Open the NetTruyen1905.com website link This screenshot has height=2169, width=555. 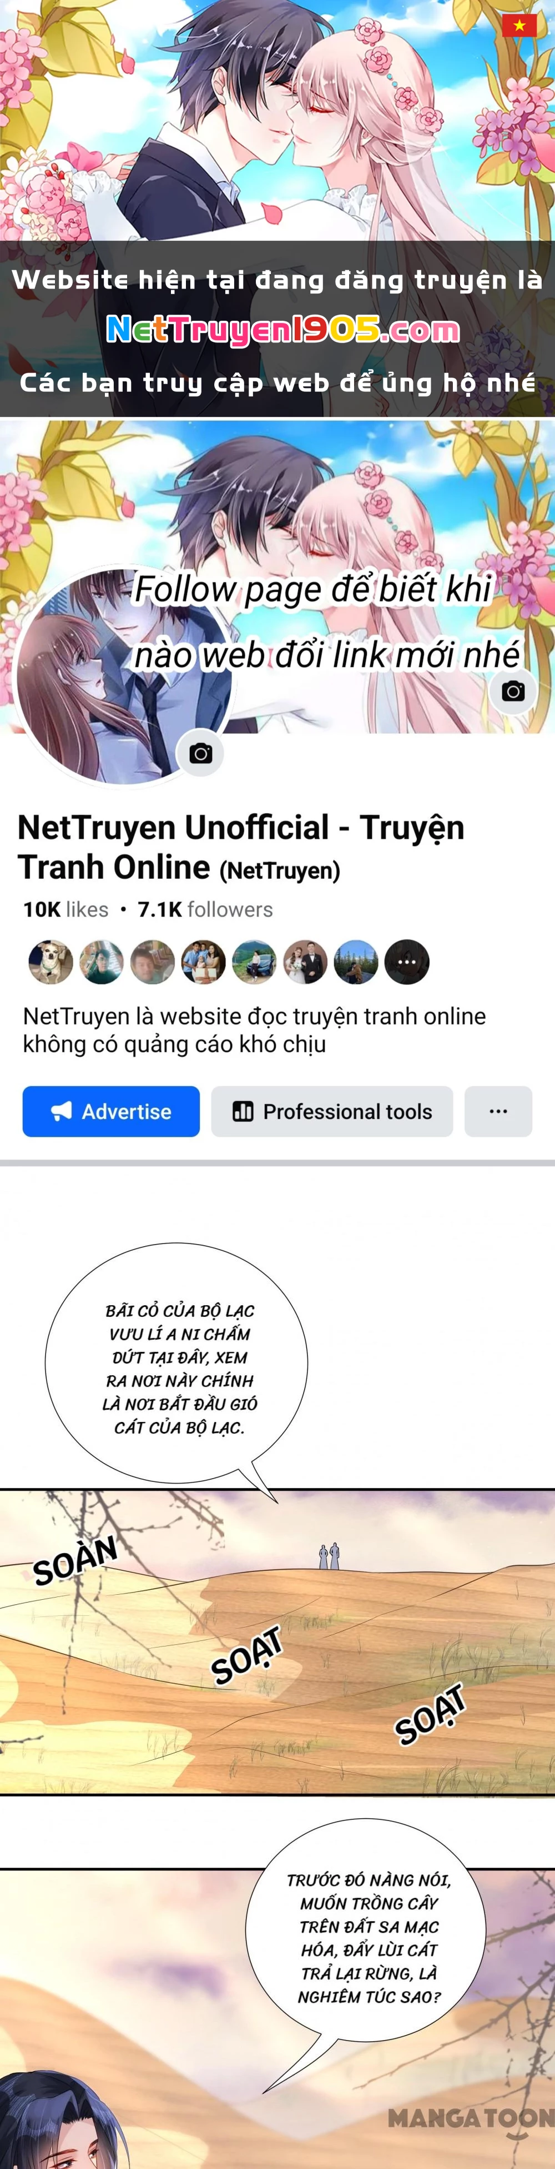coord(282,330)
